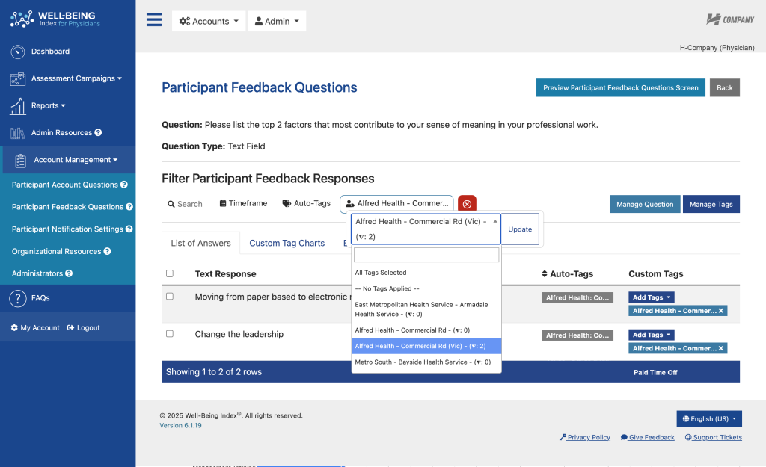The height and width of the screenshot is (467, 766).
Task: Click the FAQs question mark icon
Action: (x=18, y=298)
